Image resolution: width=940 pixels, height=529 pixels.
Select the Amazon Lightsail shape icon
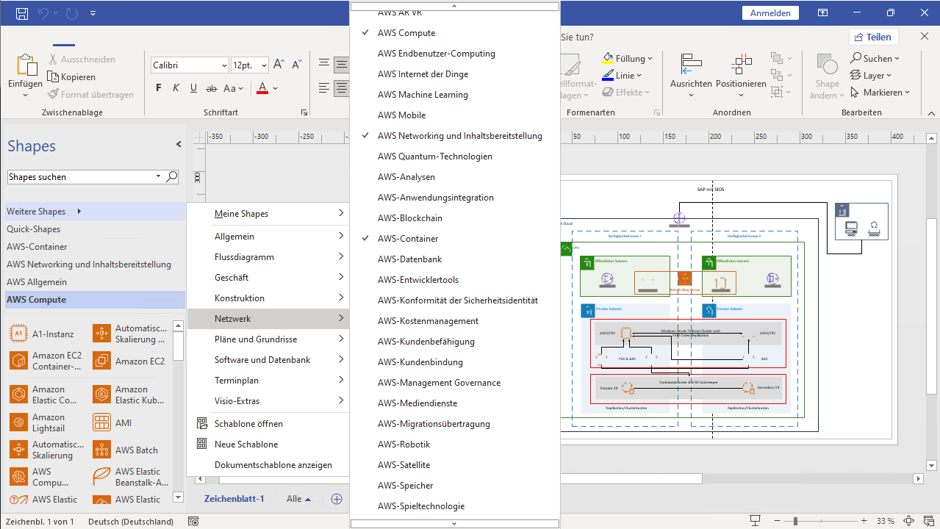pyautogui.click(x=18, y=422)
